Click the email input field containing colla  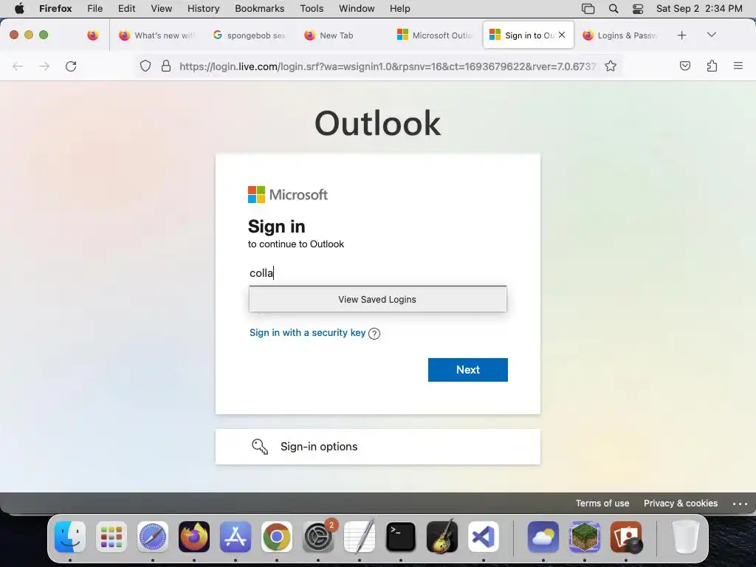[377, 273]
